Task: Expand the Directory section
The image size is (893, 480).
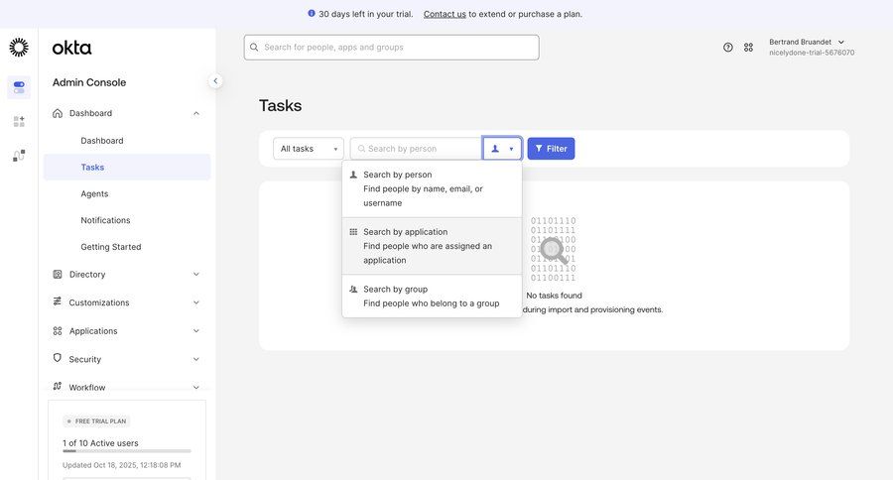Action: click(x=126, y=275)
